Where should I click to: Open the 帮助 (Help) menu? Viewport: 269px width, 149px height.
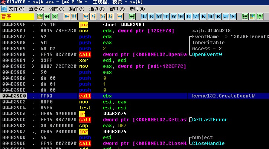136,9
